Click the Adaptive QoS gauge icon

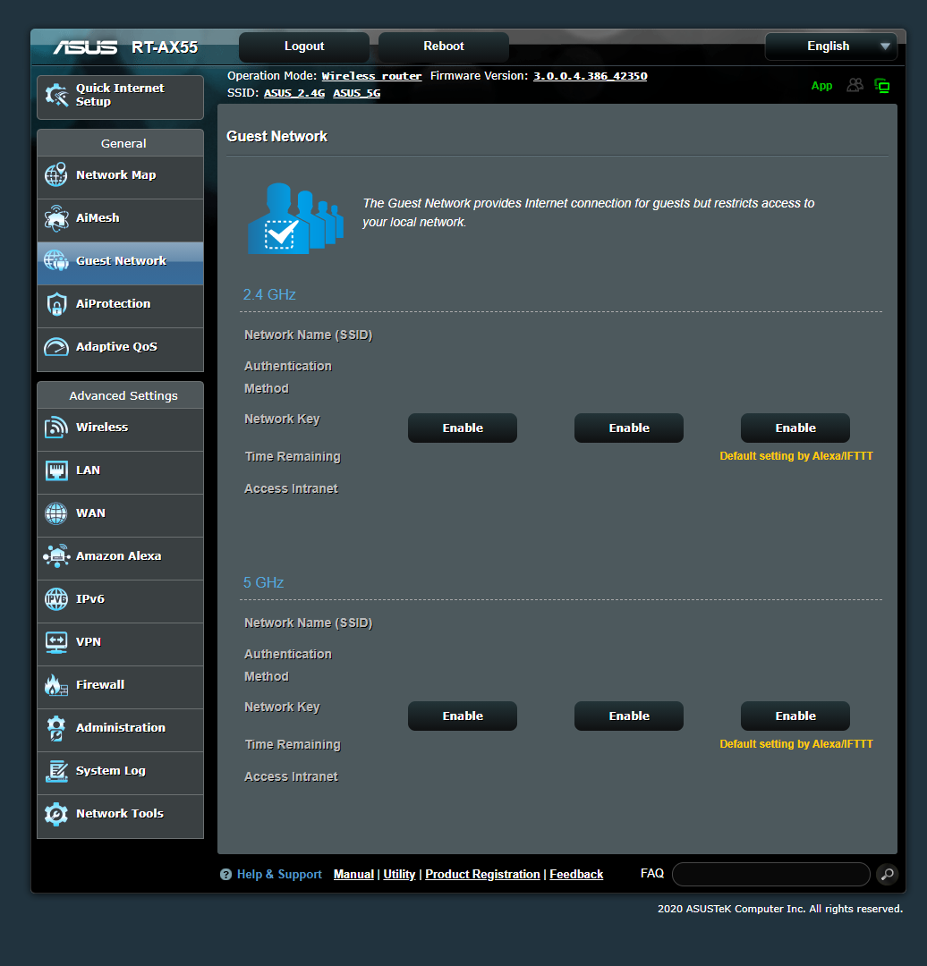(x=56, y=347)
